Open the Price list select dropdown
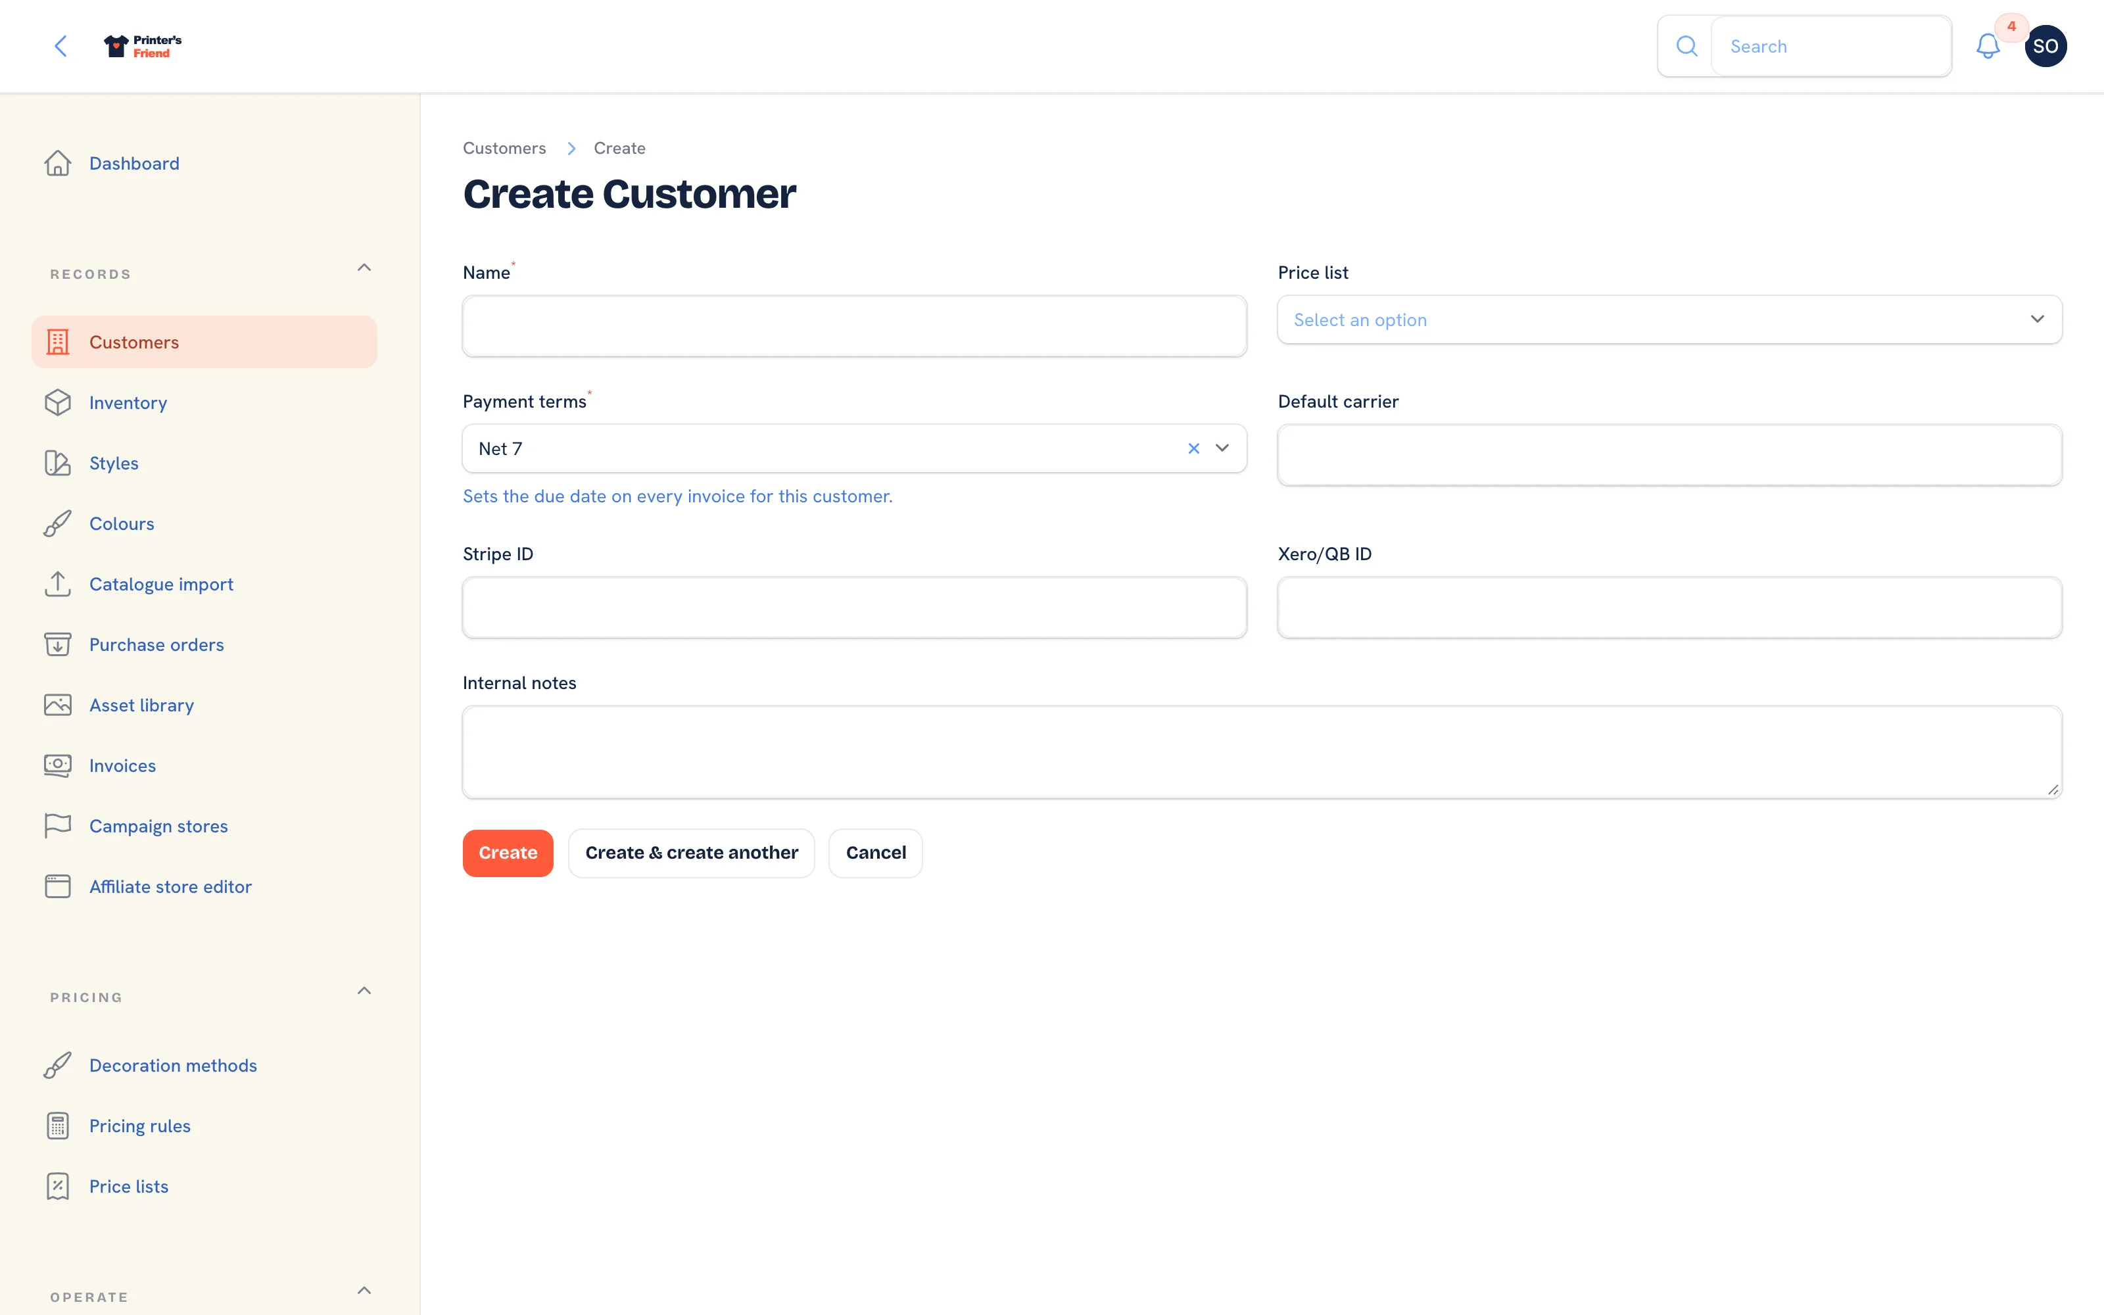2104x1315 pixels. [x=1669, y=320]
